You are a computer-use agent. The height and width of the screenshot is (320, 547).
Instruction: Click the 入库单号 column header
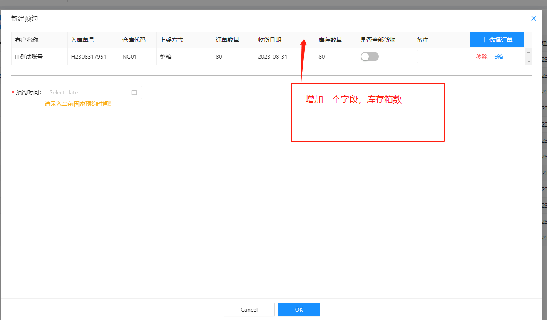point(82,40)
